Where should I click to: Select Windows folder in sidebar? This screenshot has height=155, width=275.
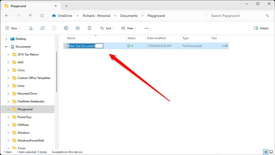24,133
